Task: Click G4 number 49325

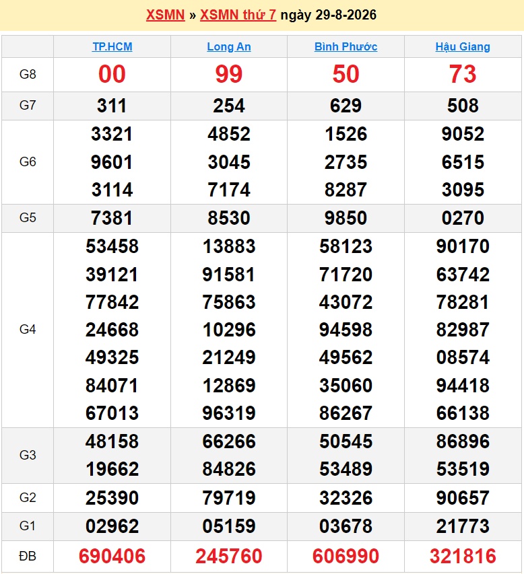Action: 112,357
